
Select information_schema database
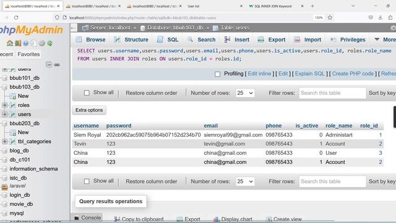33,169
